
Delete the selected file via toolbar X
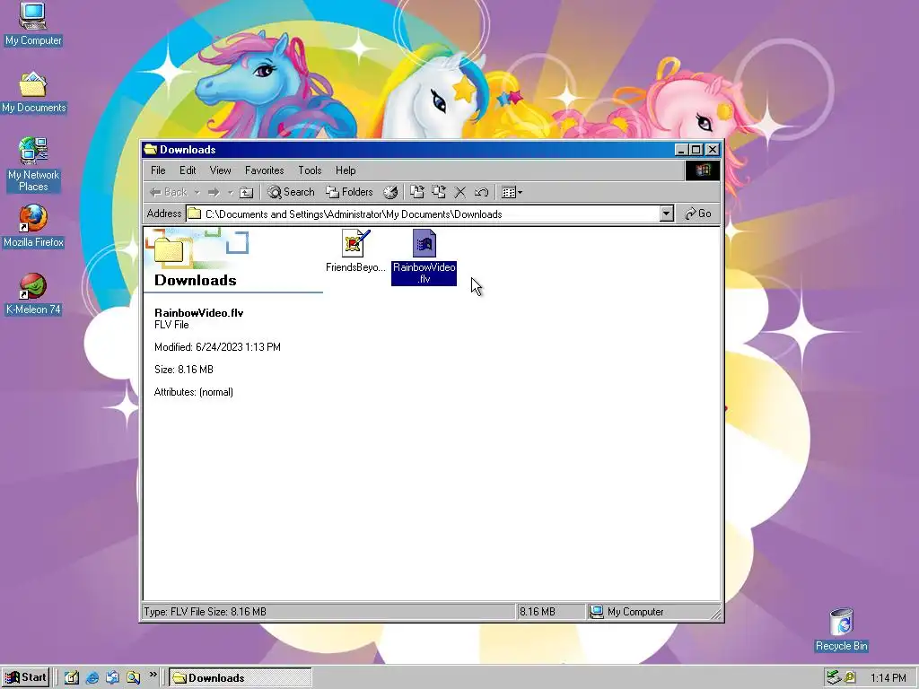[x=460, y=192]
